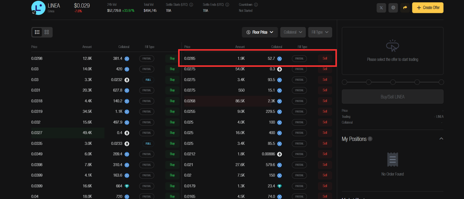Click Buy on the 0.0327 offer row
Viewport: 464px width, 199px height.
tap(172, 133)
